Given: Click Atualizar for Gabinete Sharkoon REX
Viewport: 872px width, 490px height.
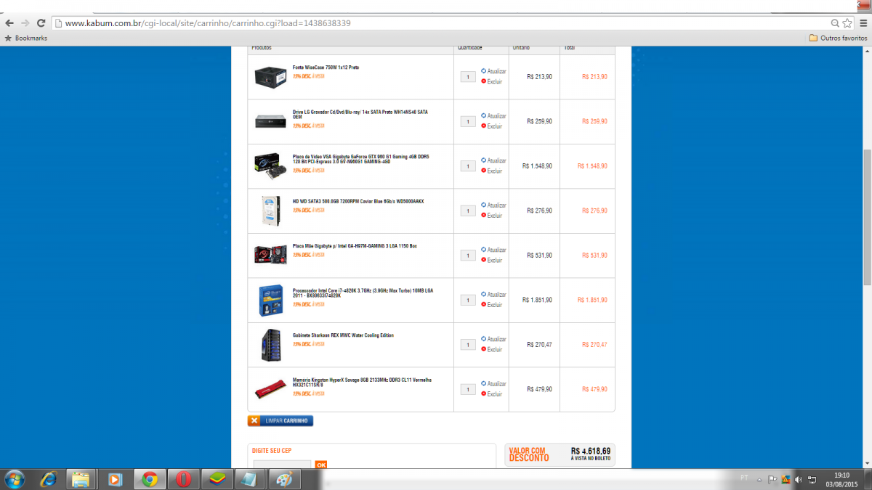Looking at the screenshot, I should click(x=493, y=339).
